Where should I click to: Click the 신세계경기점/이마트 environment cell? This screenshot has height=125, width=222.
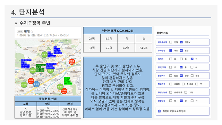tap(70, 112)
